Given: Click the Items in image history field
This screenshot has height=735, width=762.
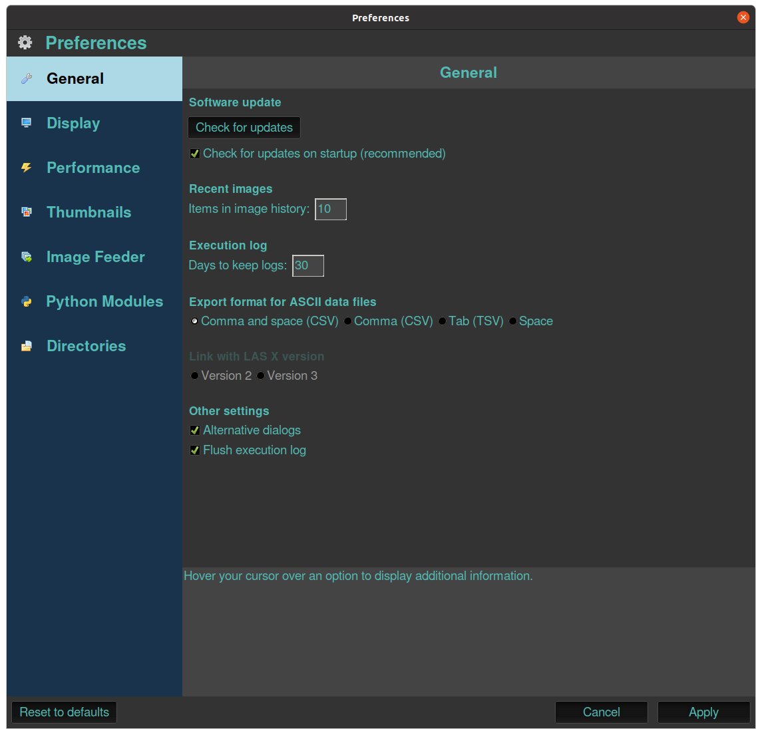Looking at the screenshot, I should (x=331, y=209).
